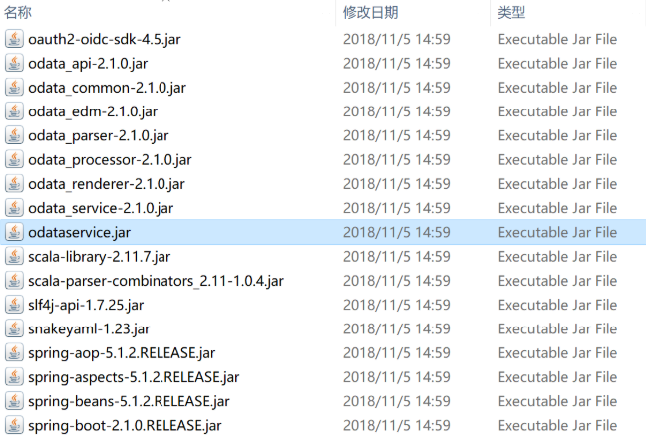
Task: Sort by the 类型 column header
Action: pyautogui.click(x=511, y=12)
